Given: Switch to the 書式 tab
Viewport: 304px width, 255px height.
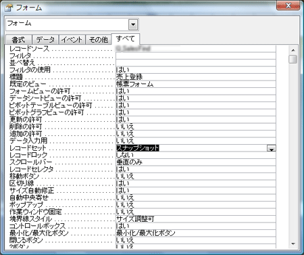Looking at the screenshot, I should pyautogui.click(x=19, y=39).
